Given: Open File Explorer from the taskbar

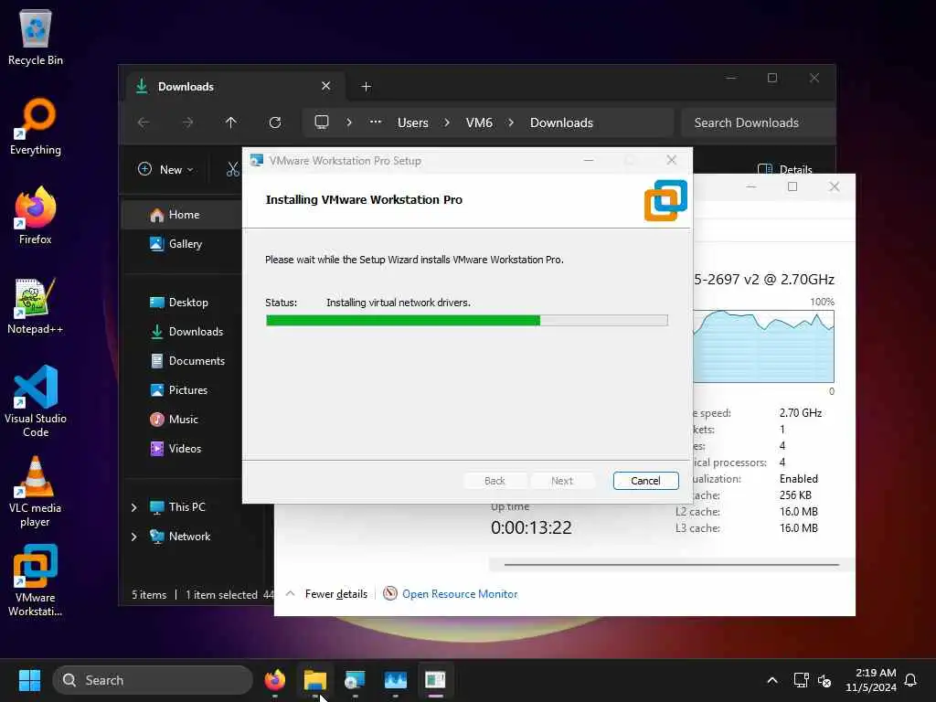Looking at the screenshot, I should point(315,680).
